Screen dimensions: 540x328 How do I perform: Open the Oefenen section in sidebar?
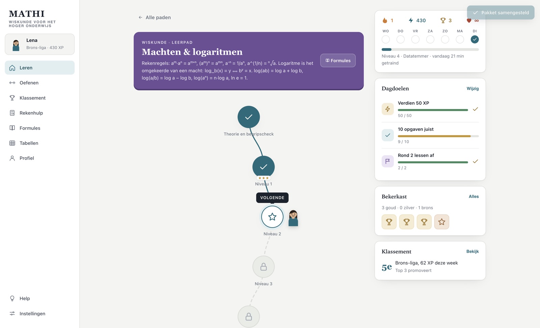point(39,83)
